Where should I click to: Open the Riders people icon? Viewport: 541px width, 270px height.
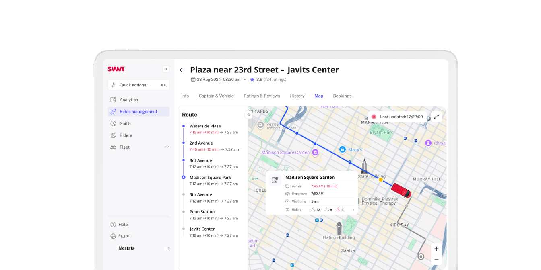[113, 135]
